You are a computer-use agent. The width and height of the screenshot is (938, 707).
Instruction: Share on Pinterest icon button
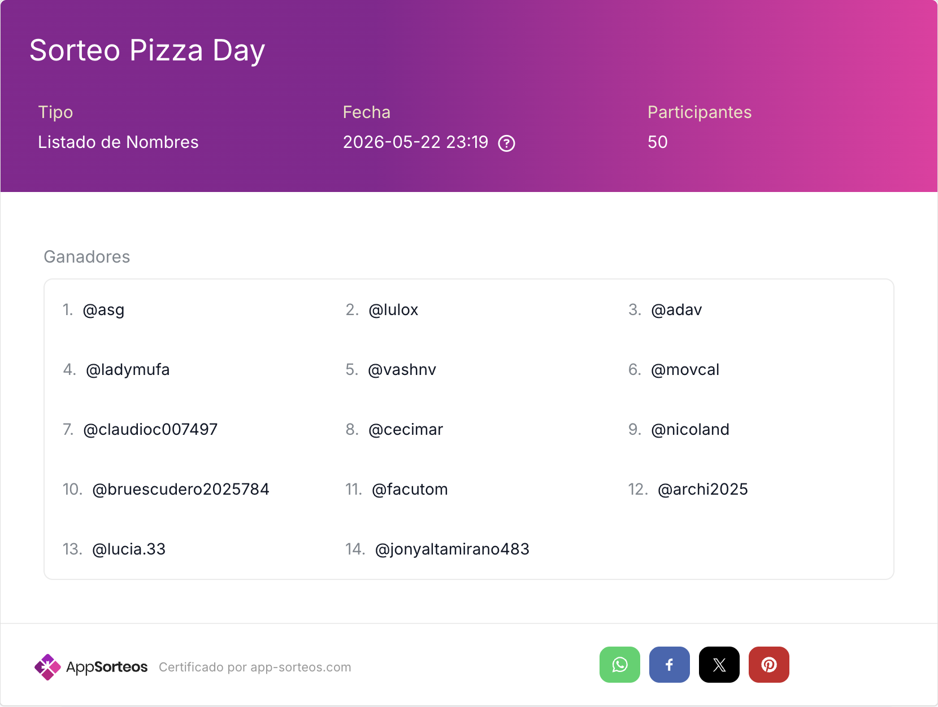(x=769, y=665)
